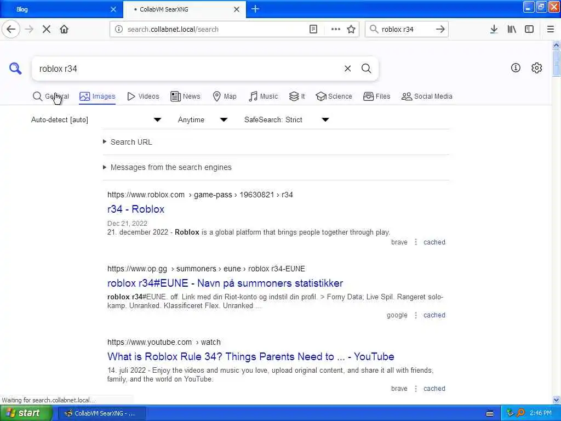Click the Dec 21, 2022 date text
The width and height of the screenshot is (561, 421).
tap(127, 224)
